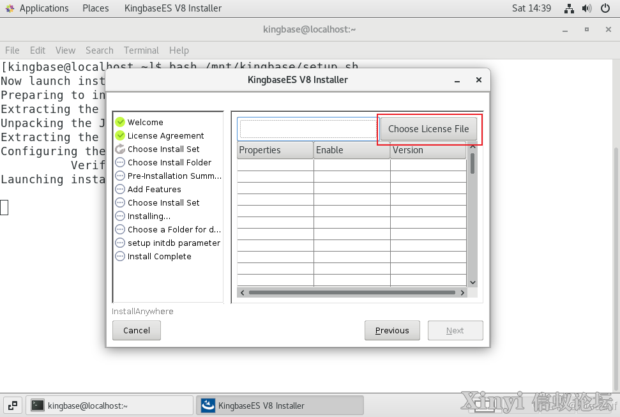The width and height of the screenshot is (620, 417).
Task: Click the License Agreement checkmark icon
Action: tap(120, 135)
